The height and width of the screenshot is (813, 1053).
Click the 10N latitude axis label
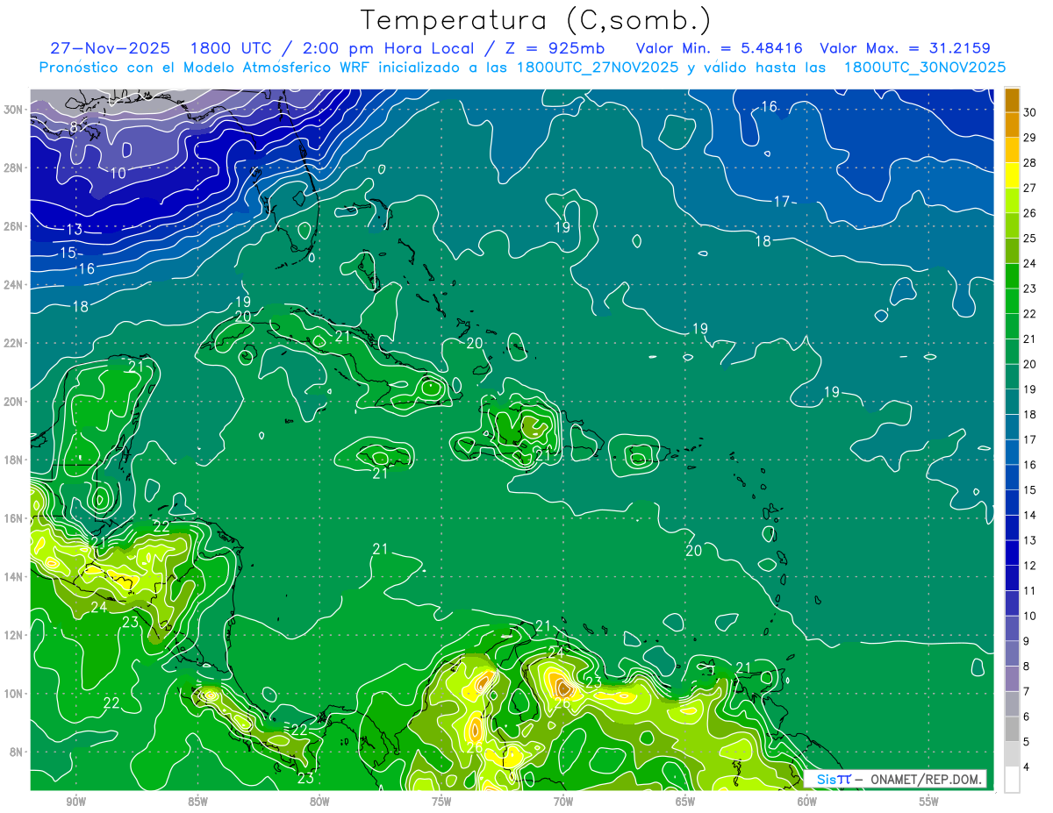point(14,693)
